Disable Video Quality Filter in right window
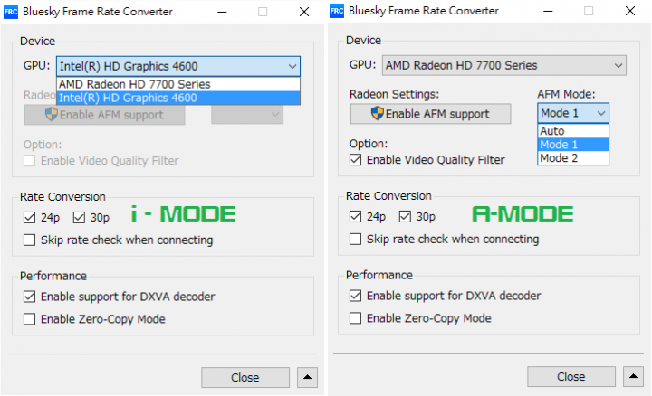Viewport: 652px width, 396px height. (356, 160)
